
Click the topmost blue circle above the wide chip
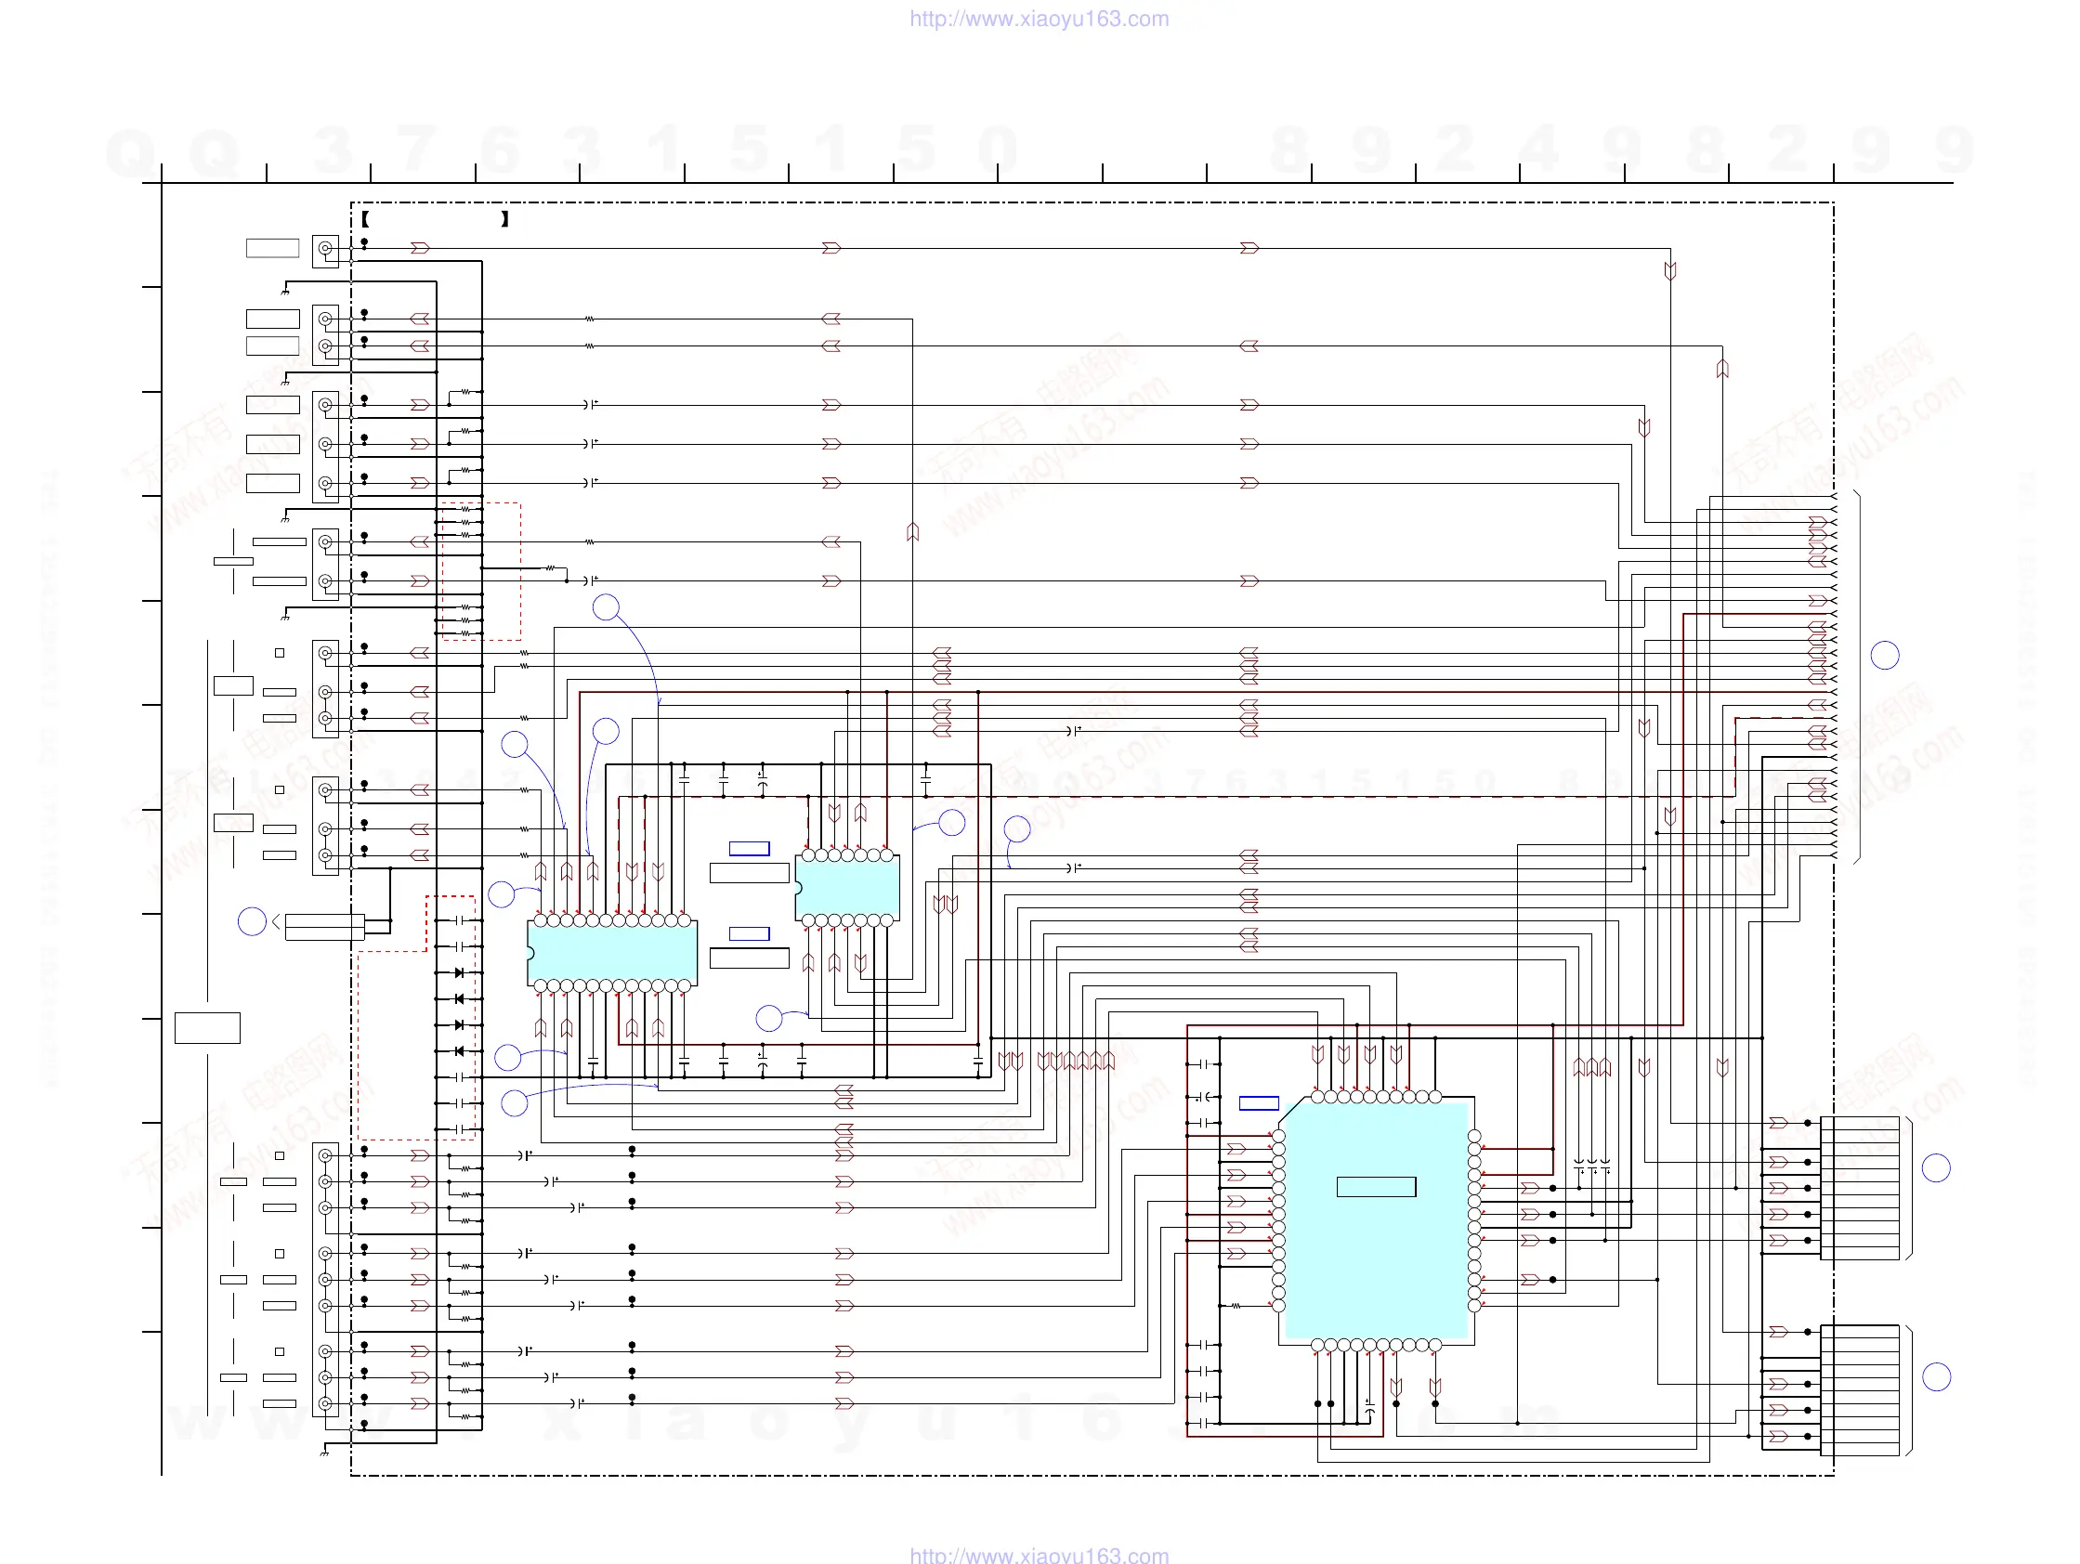click(606, 607)
